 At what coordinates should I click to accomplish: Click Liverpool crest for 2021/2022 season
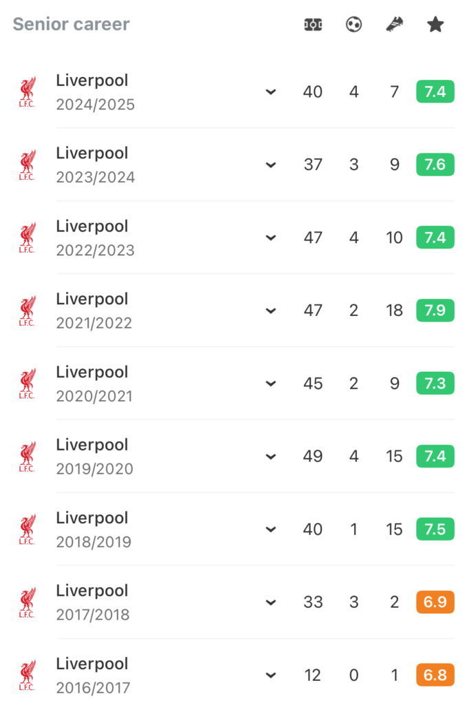point(27,311)
